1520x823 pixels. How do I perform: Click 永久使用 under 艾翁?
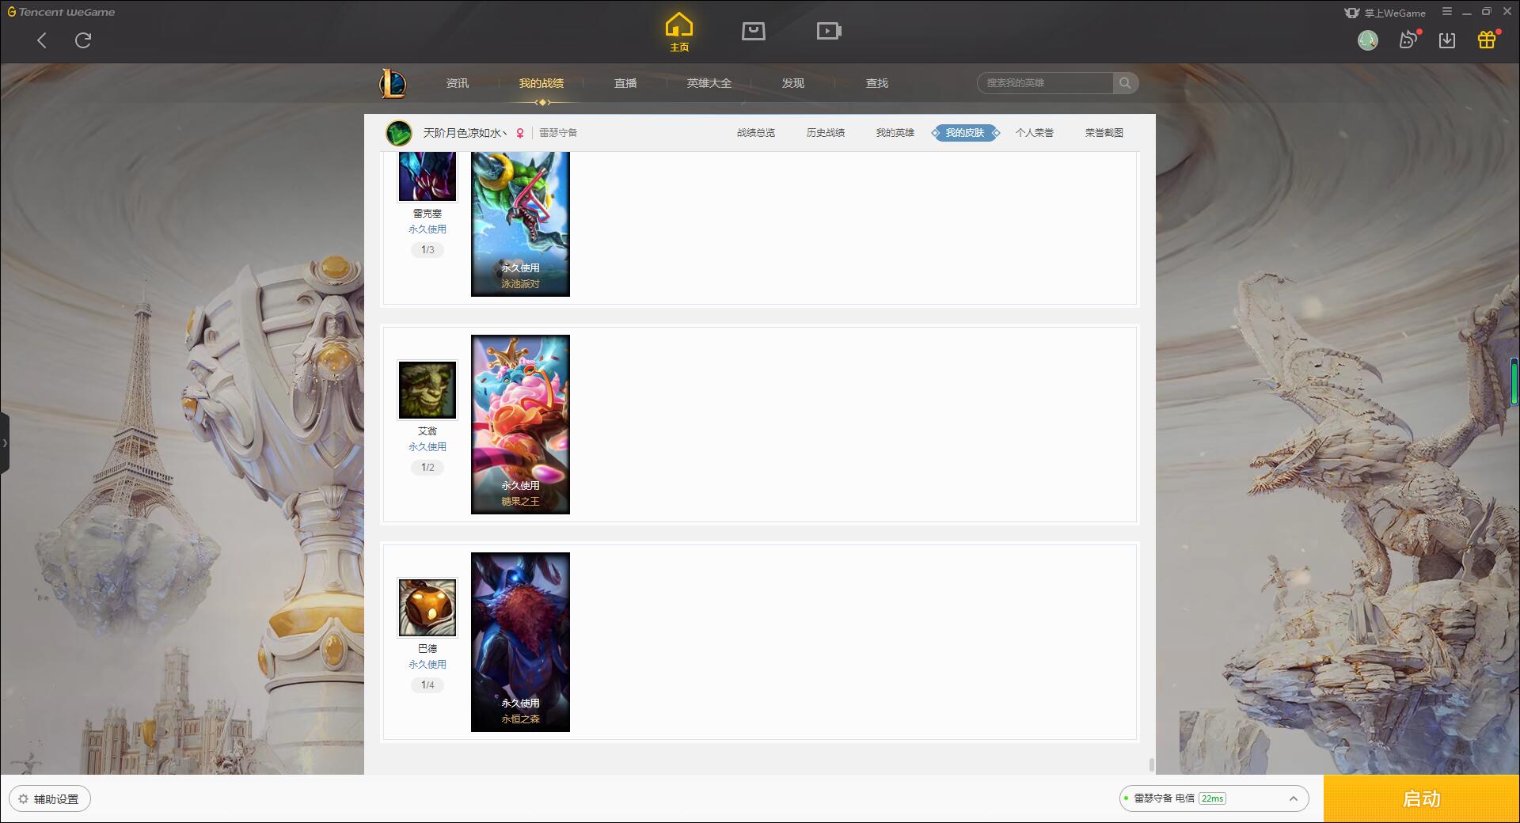[427, 447]
